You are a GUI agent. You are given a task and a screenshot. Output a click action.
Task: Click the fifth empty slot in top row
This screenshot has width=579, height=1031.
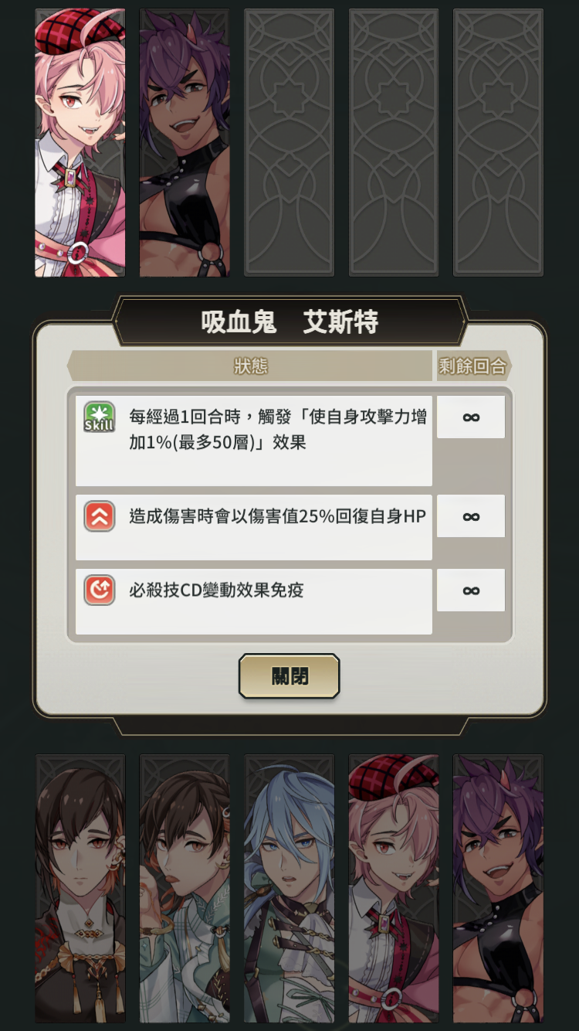pos(498,142)
